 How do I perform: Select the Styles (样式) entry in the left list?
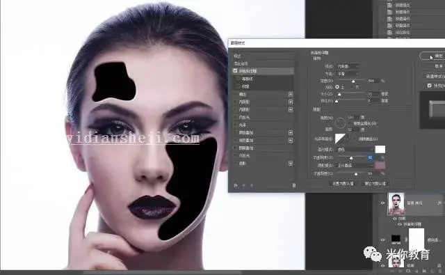263,56
